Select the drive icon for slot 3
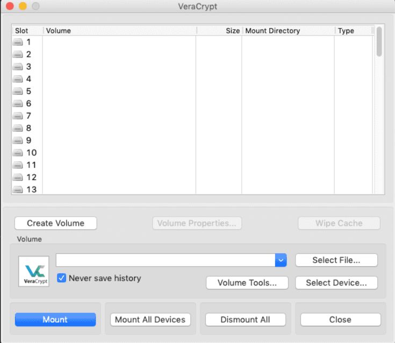The width and height of the screenshot is (395, 343). click(x=18, y=67)
